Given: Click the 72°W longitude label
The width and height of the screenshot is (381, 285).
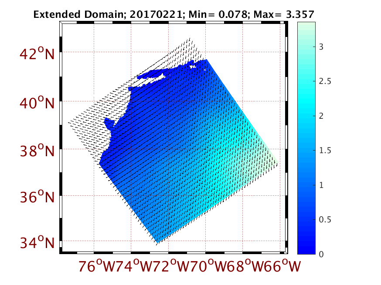Looking at the screenshot, I should click(x=172, y=266).
